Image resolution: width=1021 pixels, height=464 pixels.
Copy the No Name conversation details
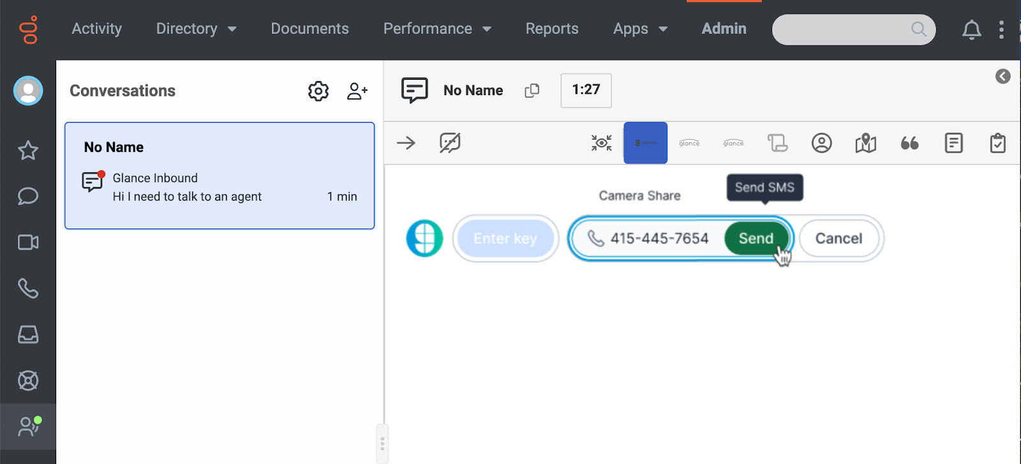point(532,91)
